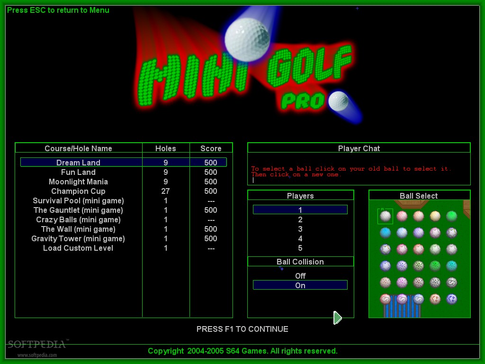Choose the teal X-and-dots ball
Viewport: 485px width, 364px height.
(x=451, y=265)
